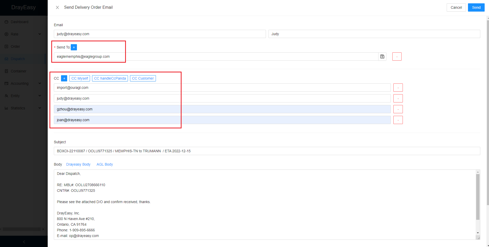Toggle the CC Myself option

click(x=79, y=78)
